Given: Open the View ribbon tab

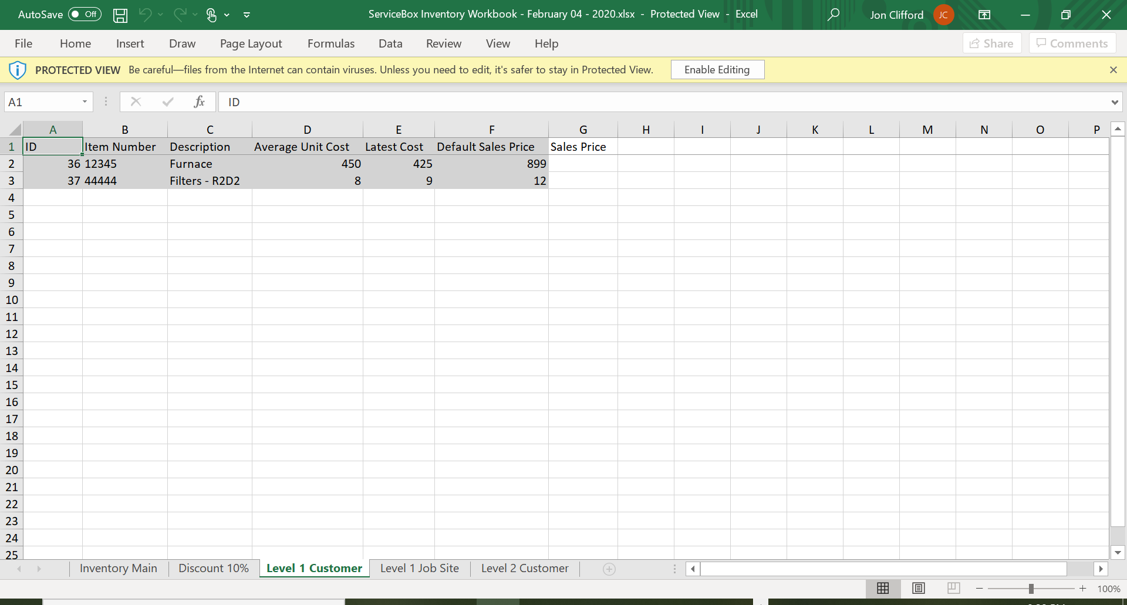Looking at the screenshot, I should click(498, 43).
